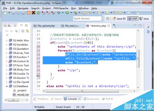
Task: Click Collapse All icon in Navigator
Action: 23,31
